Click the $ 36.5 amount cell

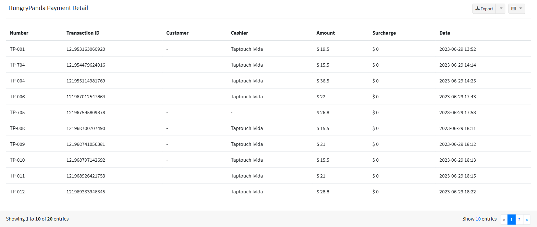(323, 81)
